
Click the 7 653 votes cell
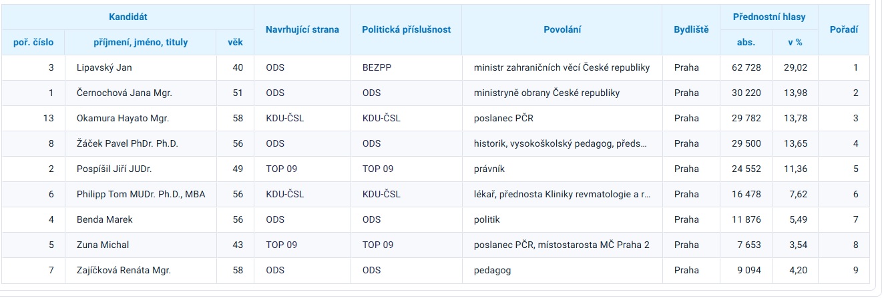745,245
